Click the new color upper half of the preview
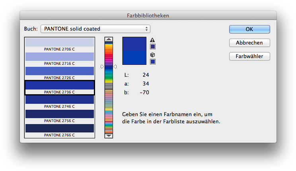296x171 pixels. (x=134, y=44)
